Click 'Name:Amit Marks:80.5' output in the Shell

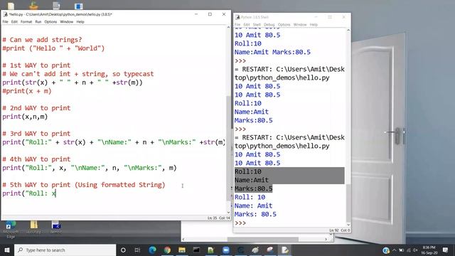[272, 52]
